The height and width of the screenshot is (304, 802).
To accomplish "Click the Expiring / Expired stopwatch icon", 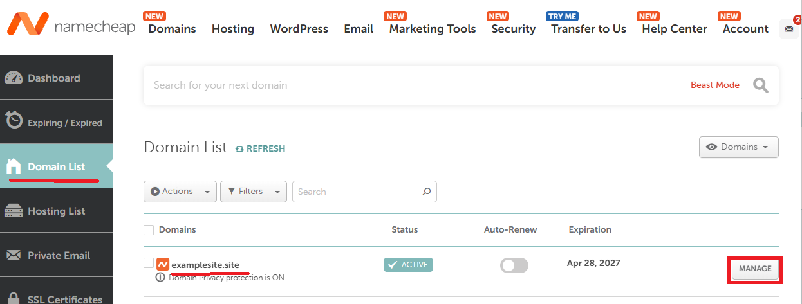I will [x=14, y=121].
